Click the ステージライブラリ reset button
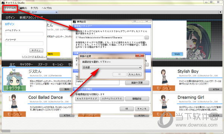Viewport: 224px width, 134px height. coord(112,99)
